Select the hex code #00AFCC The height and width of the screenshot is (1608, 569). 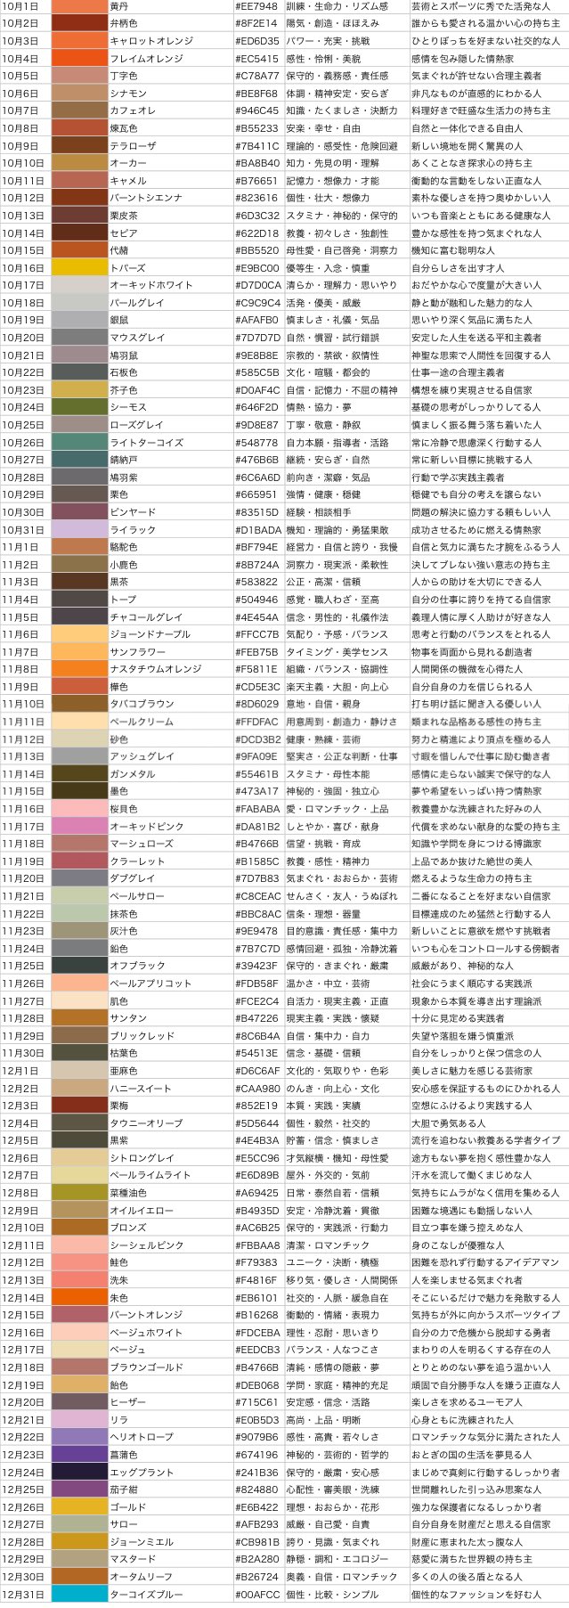256,1595
